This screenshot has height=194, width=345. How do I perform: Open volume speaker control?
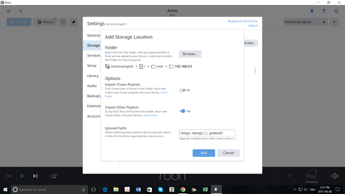click(335, 175)
